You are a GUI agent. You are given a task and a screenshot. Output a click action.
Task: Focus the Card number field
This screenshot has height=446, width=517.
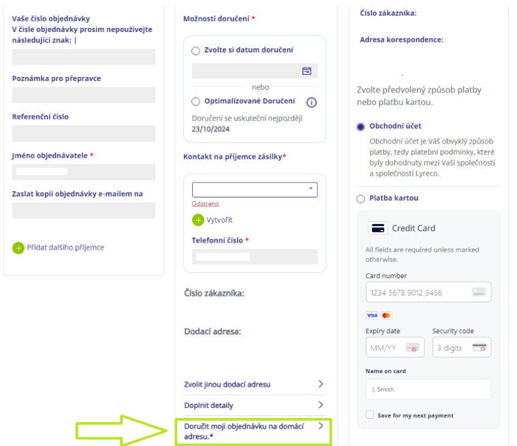pyautogui.click(x=428, y=292)
